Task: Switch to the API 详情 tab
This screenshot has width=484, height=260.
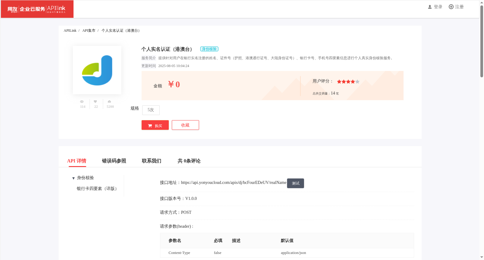Action: [x=77, y=161]
